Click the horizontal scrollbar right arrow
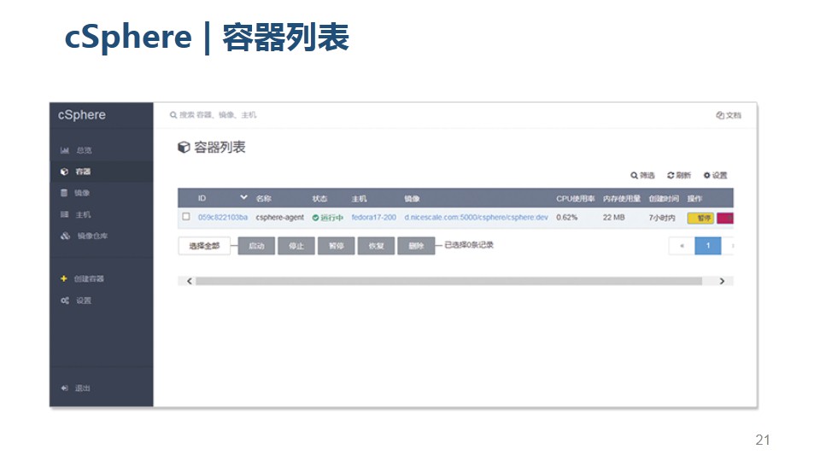Image resolution: width=820 pixels, height=461 pixels. point(723,281)
